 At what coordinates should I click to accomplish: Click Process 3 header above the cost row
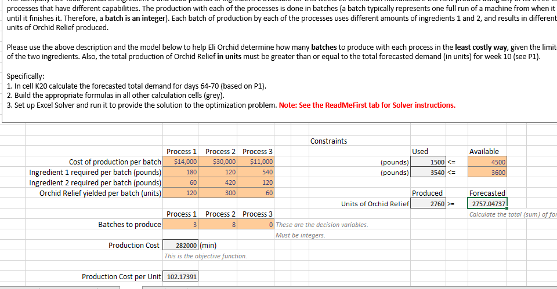pyautogui.click(x=258, y=151)
